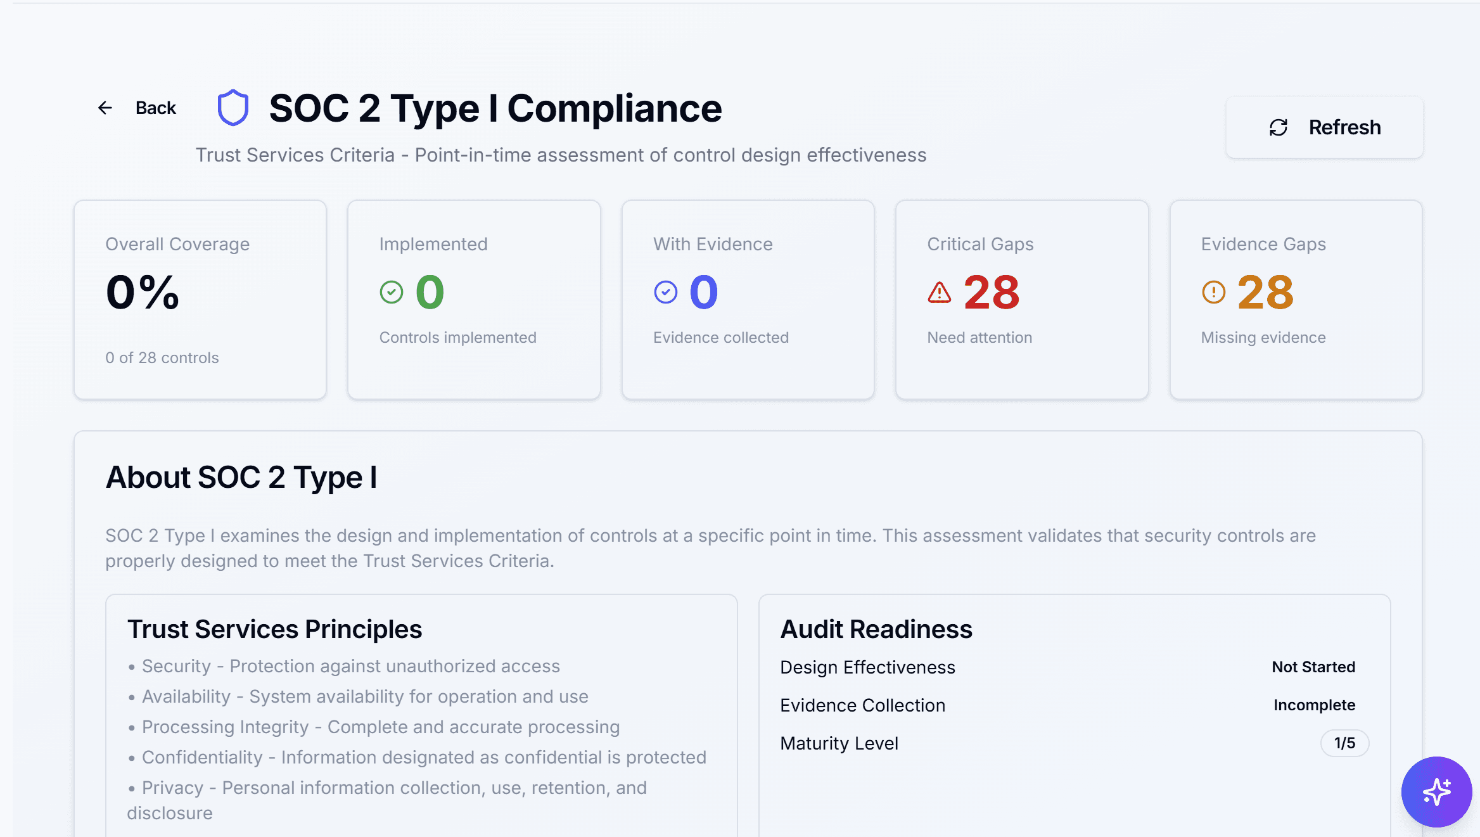This screenshot has height=837, width=1480.
Task: Click the back arrow icon
Action: pos(105,108)
